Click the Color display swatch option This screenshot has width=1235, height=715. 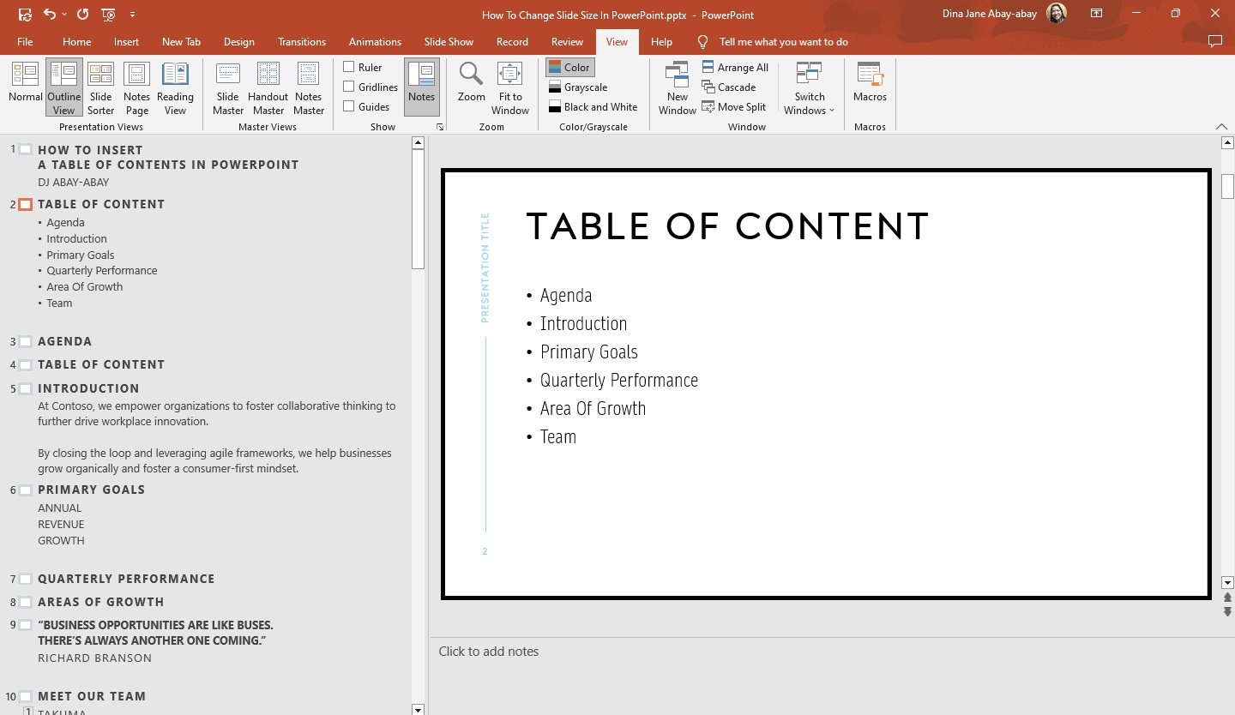click(x=569, y=67)
